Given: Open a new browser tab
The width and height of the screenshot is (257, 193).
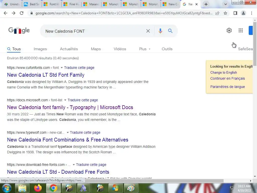Looking at the screenshot, I should click(206, 4).
